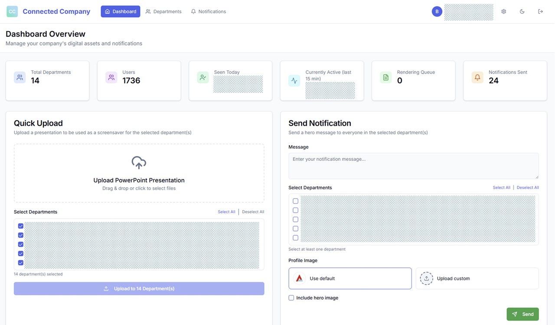Uncheck the first Quick Upload department checkbox

pyautogui.click(x=21, y=226)
